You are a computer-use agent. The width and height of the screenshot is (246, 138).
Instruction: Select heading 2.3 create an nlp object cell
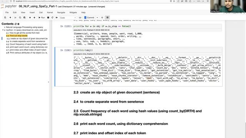[x=116, y=92]
